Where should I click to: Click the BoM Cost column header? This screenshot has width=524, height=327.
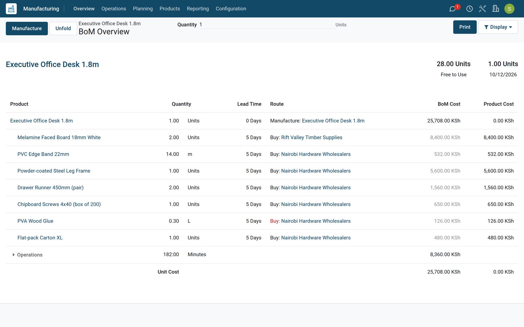pyautogui.click(x=449, y=104)
